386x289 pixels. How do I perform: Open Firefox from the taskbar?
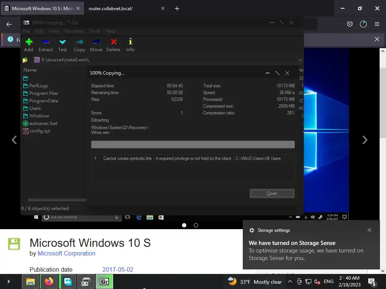click(x=49, y=281)
